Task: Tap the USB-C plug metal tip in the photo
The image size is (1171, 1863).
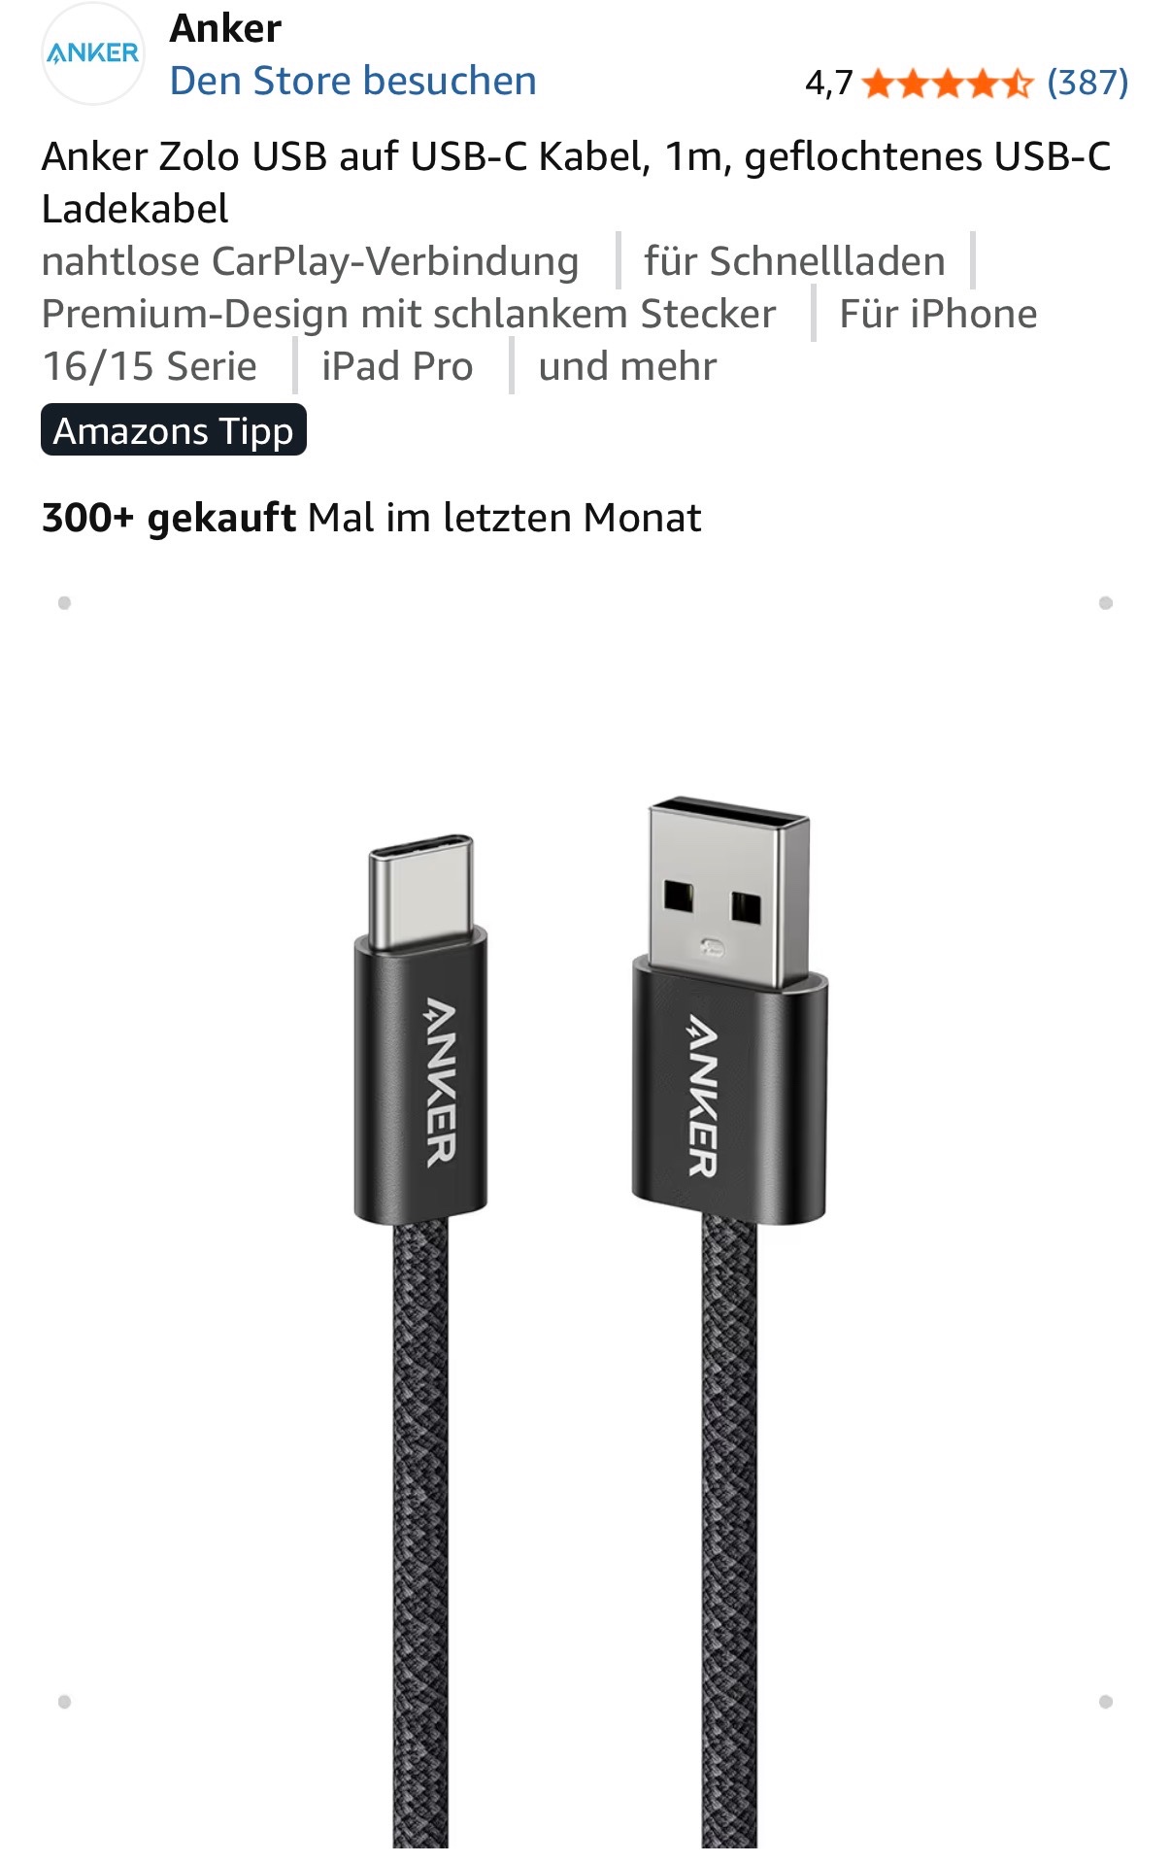Action: pyautogui.click(x=420, y=892)
